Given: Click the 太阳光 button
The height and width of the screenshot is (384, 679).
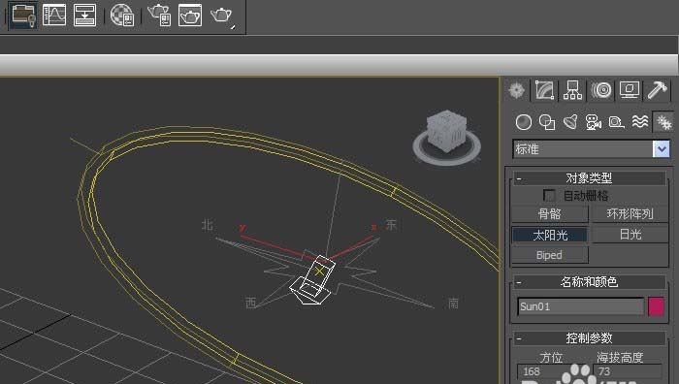Looking at the screenshot, I should [550, 235].
